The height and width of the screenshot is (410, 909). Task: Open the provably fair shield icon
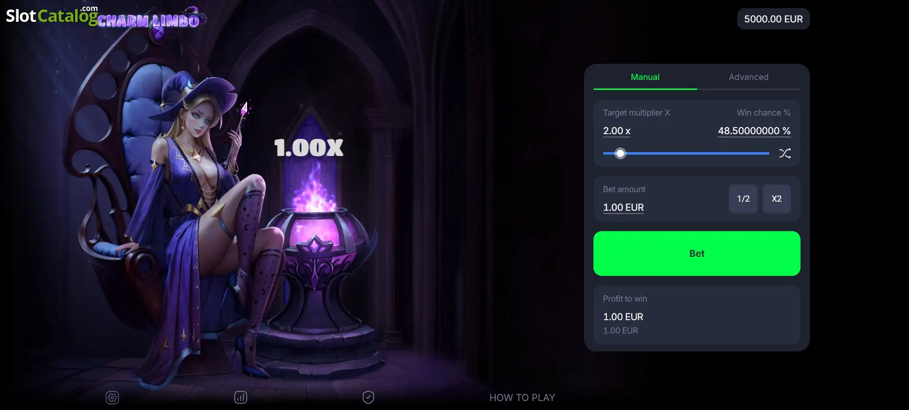coord(368,398)
